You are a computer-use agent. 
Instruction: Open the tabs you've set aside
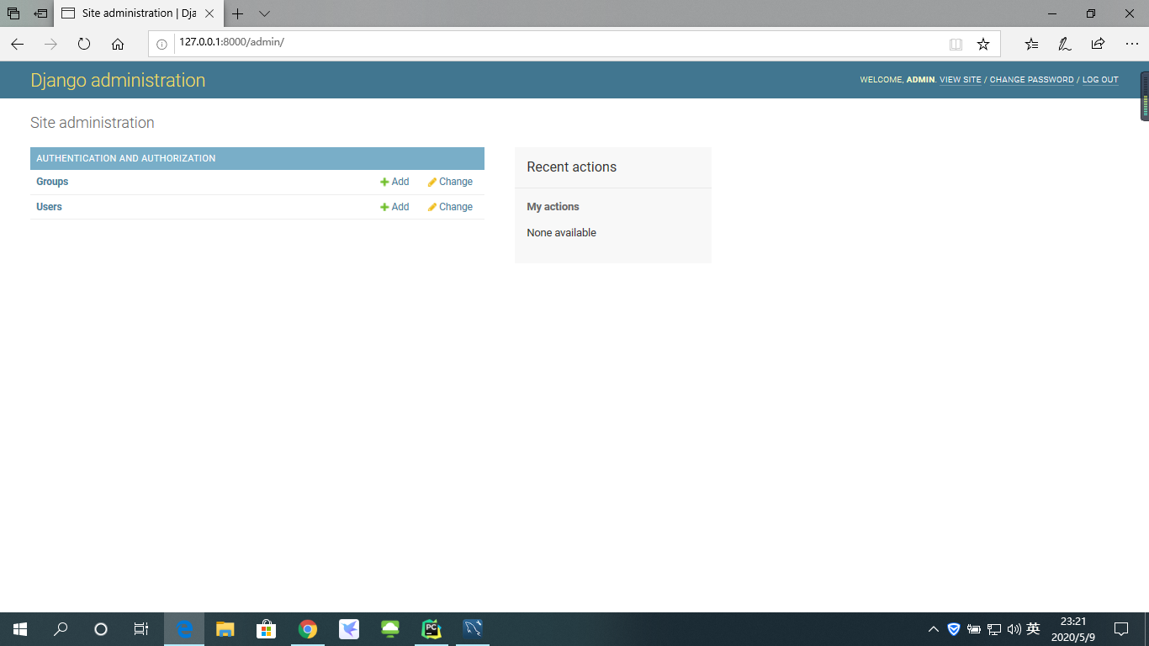click(x=13, y=13)
